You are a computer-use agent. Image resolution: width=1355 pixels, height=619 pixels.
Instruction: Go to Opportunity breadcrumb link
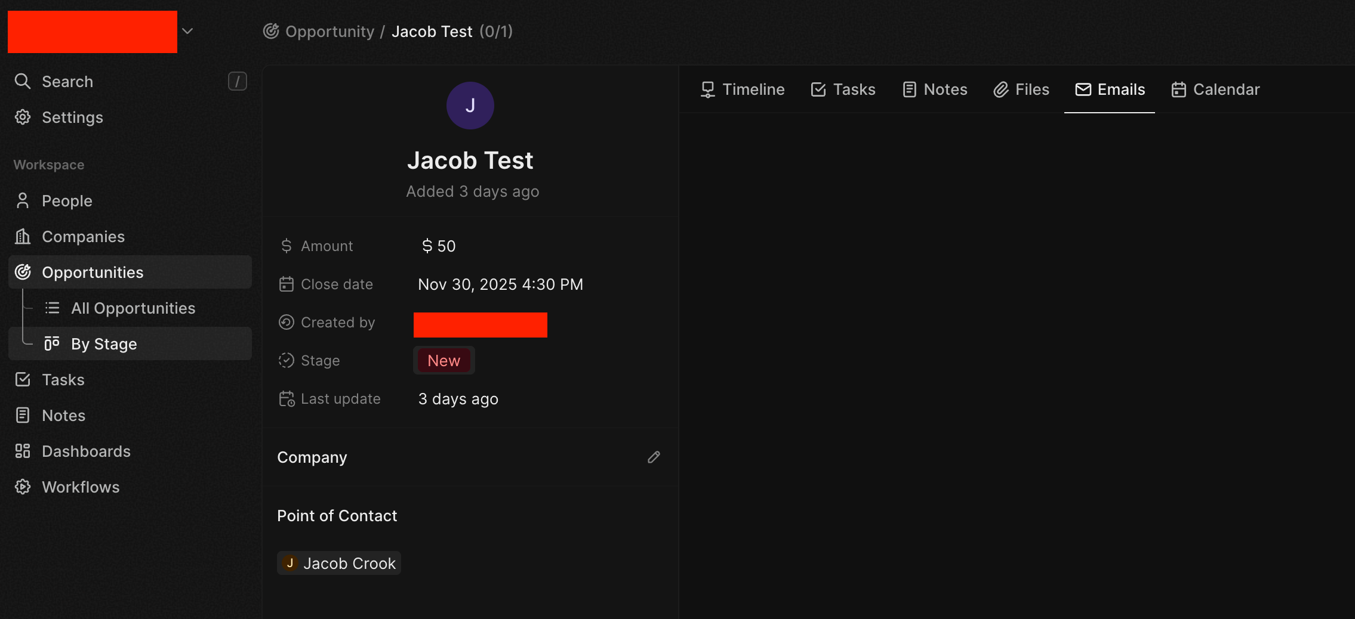click(329, 31)
